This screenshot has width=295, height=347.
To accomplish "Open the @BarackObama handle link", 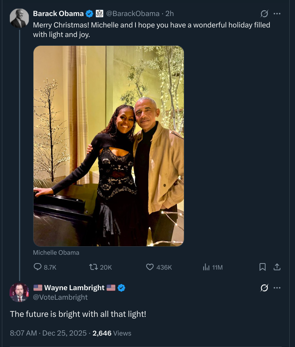I will [133, 14].
